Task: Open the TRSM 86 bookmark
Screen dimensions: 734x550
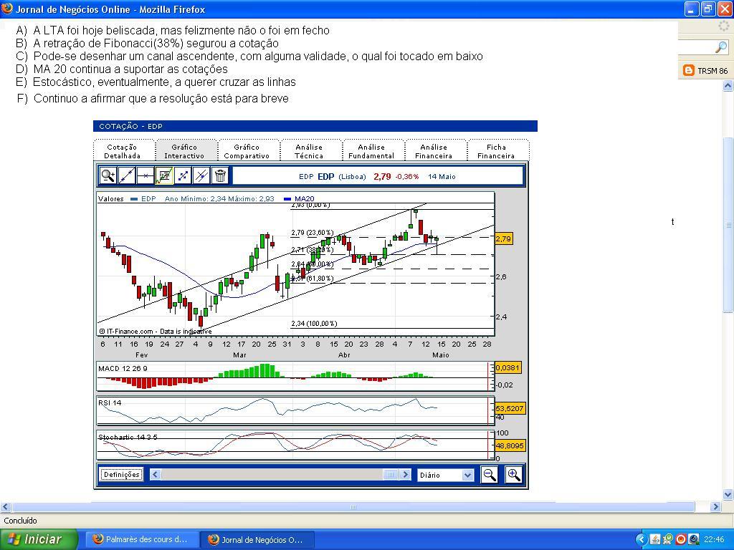Action: [706, 71]
